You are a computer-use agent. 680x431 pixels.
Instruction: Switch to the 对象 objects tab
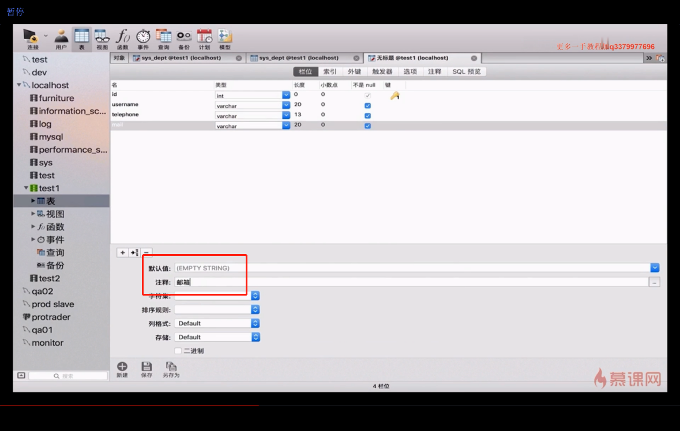(119, 58)
